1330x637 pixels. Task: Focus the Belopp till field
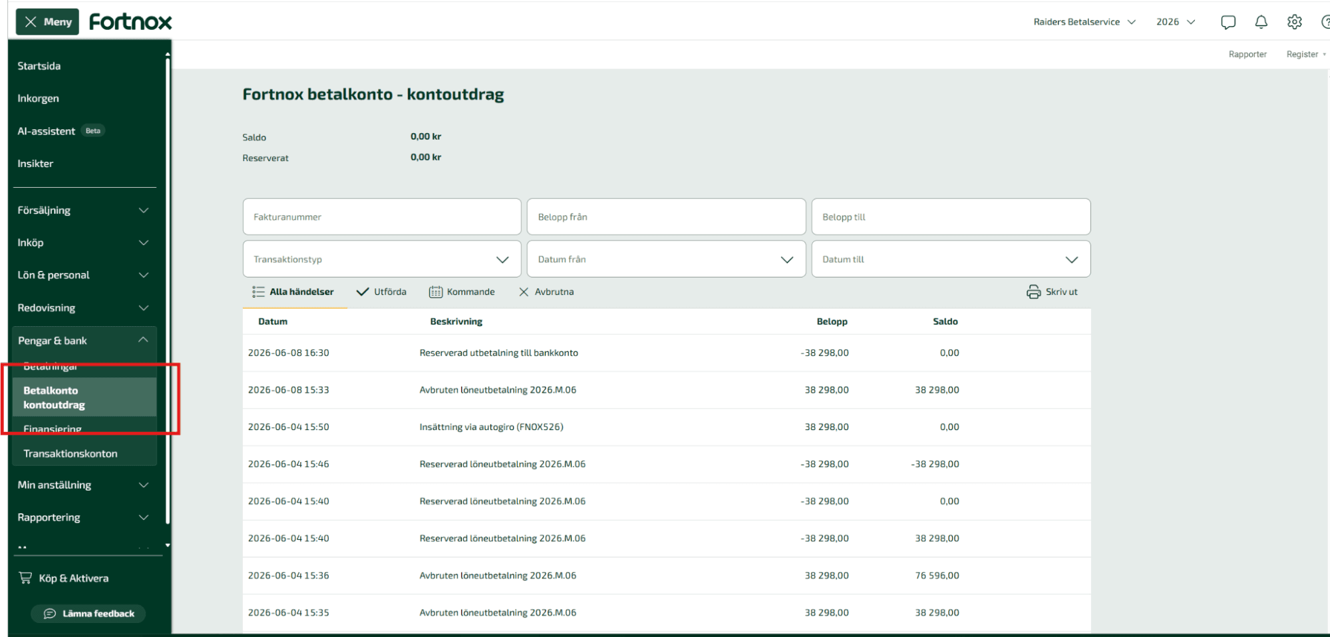(x=951, y=216)
